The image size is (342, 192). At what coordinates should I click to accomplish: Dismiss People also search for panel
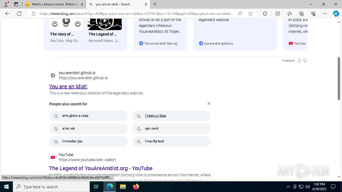[209, 103]
